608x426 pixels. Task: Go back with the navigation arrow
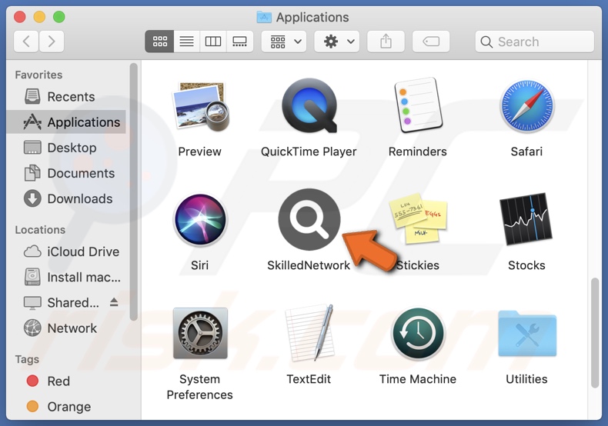coord(27,42)
